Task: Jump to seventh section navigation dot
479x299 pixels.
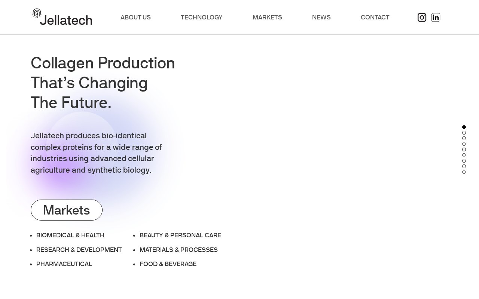Action: [x=464, y=161]
